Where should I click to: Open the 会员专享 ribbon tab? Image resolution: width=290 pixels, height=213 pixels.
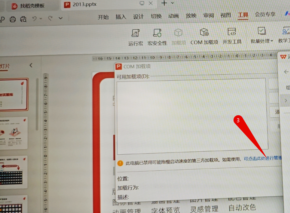tap(265, 14)
